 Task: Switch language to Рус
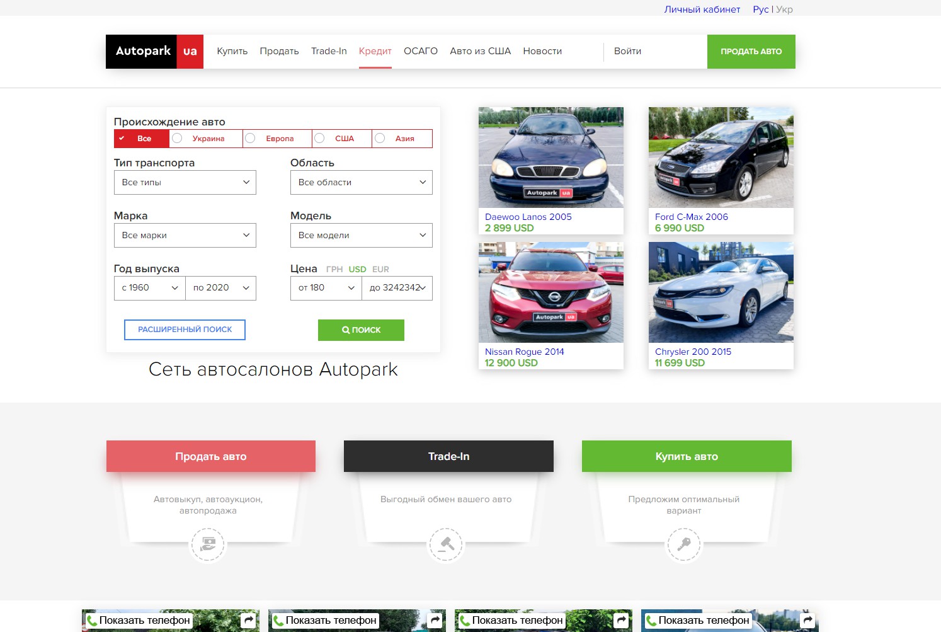pyautogui.click(x=761, y=9)
